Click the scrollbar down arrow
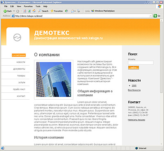This screenshot has height=151, width=164. tap(162, 144)
